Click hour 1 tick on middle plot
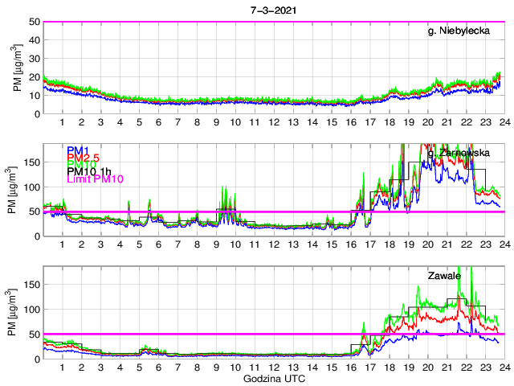Image resolution: width=514 pixels, height=386 pixels. pos(62,244)
